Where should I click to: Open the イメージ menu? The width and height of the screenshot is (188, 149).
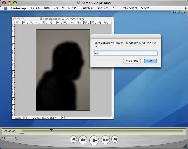(x=59, y=8)
